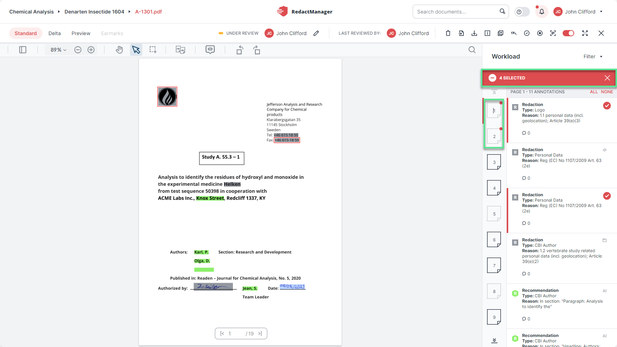The image size is (617, 347).
Task: Open the Filter dropdown in Workload
Action: click(593, 57)
